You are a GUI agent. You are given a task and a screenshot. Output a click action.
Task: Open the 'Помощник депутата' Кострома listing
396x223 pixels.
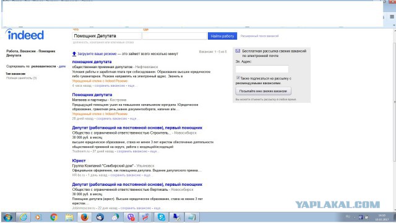point(92,95)
